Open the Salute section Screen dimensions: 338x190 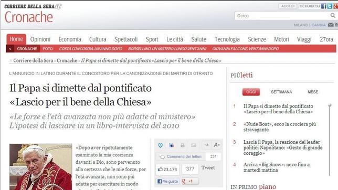(x=199, y=39)
